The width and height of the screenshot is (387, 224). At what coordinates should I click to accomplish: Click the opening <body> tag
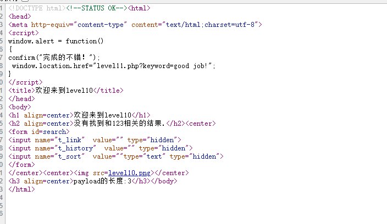20,107
